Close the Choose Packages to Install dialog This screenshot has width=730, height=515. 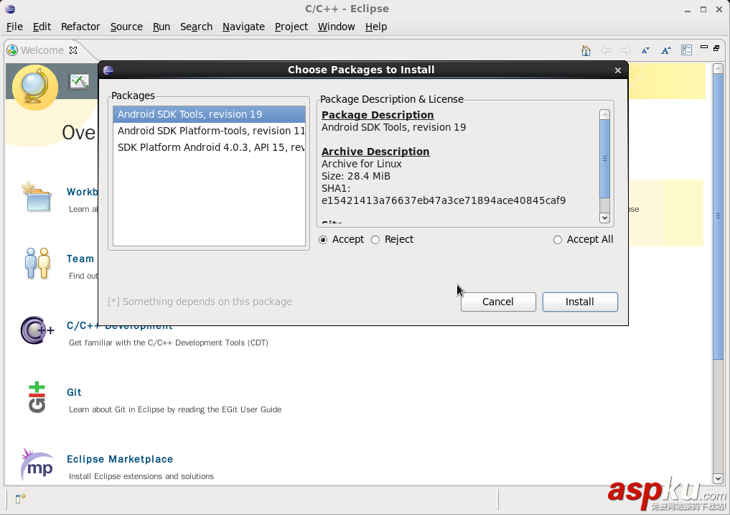(x=618, y=70)
